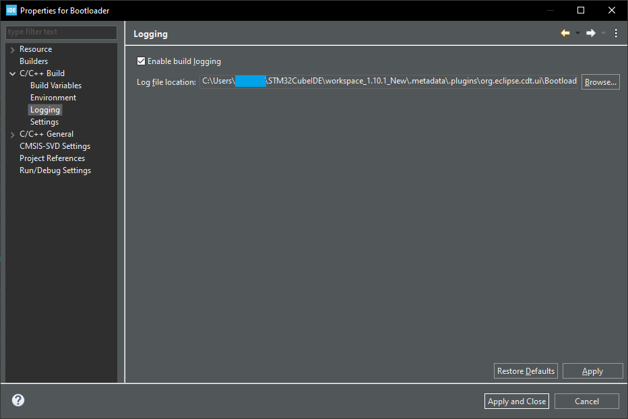This screenshot has width=628, height=419.
Task: Click the type filter text box
Action: (x=61, y=32)
